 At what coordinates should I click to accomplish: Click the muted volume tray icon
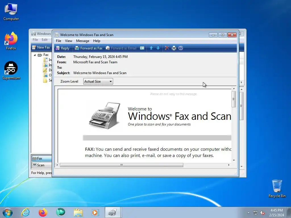[x=262, y=213]
